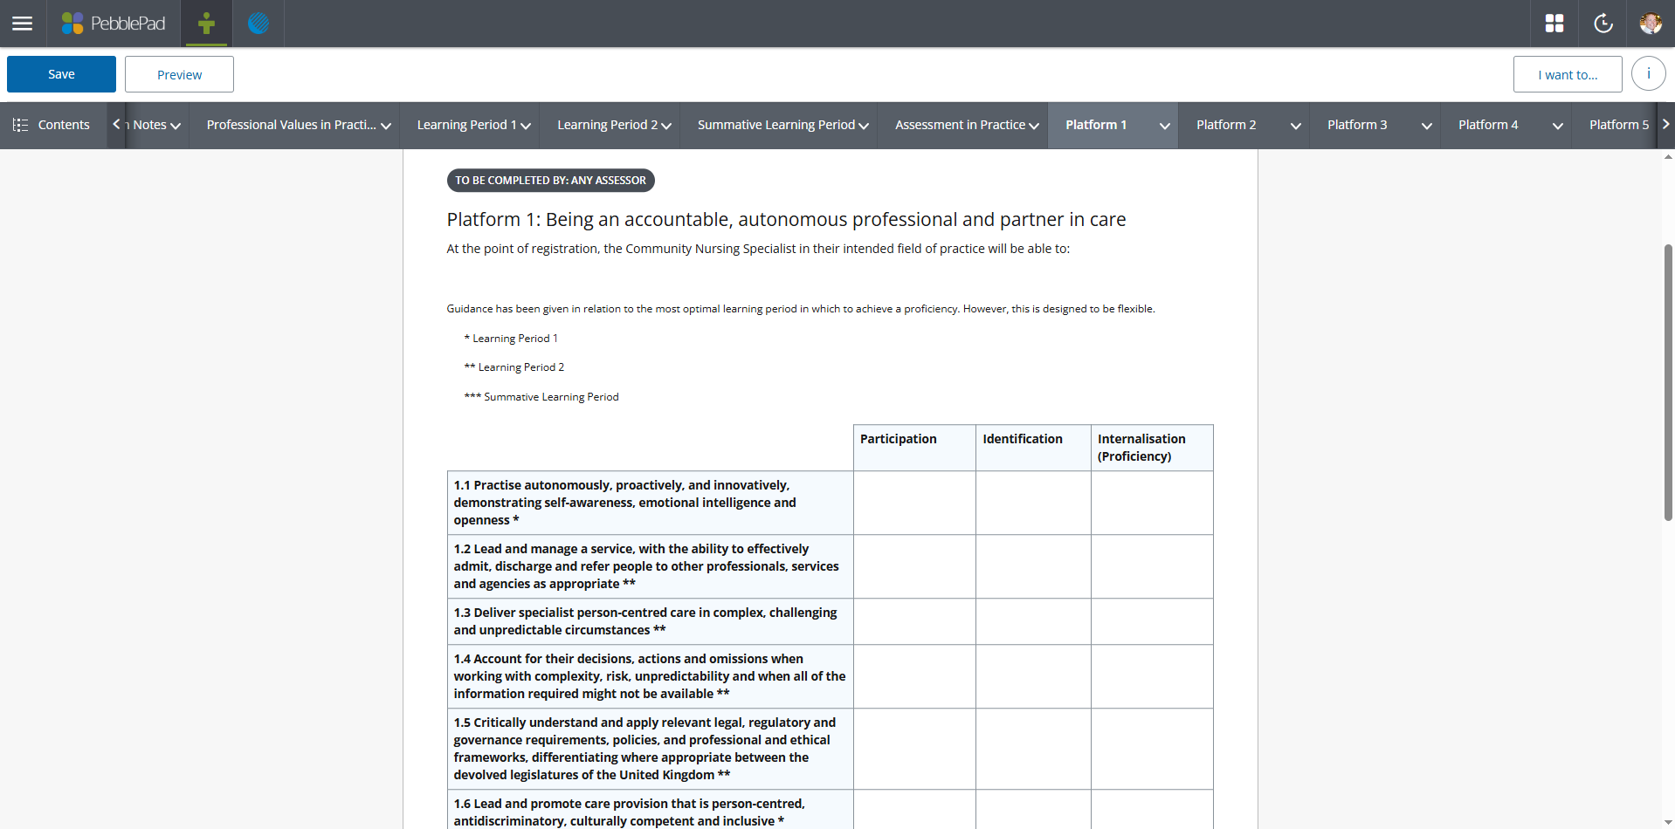Switch to the Platform 4 tab
Viewport: 1675px width, 829px height.
coord(1488,125)
